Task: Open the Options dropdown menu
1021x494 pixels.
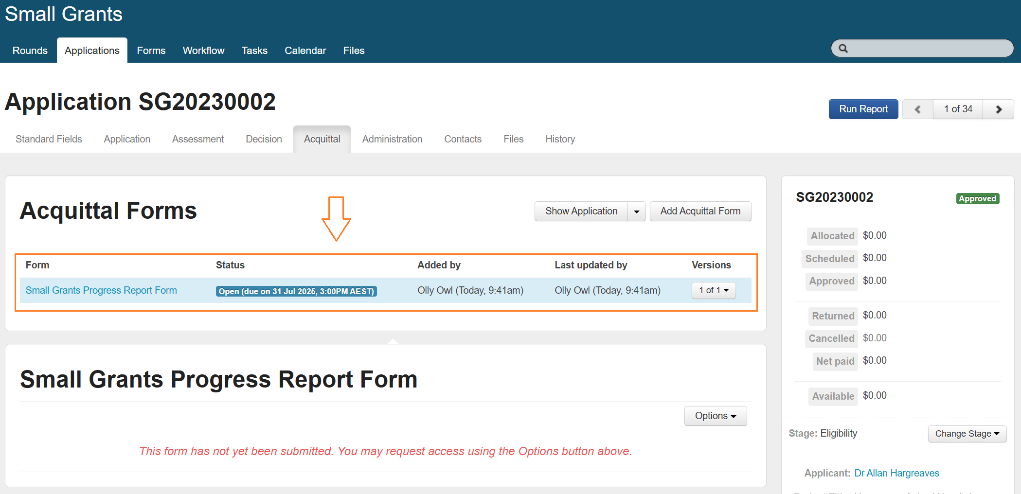Action: coord(715,416)
